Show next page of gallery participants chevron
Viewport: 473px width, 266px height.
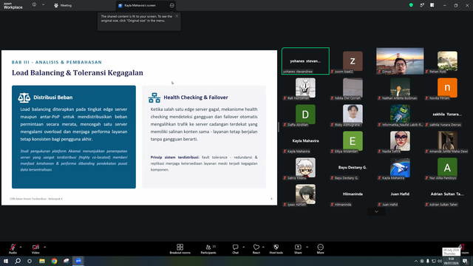coord(376,212)
